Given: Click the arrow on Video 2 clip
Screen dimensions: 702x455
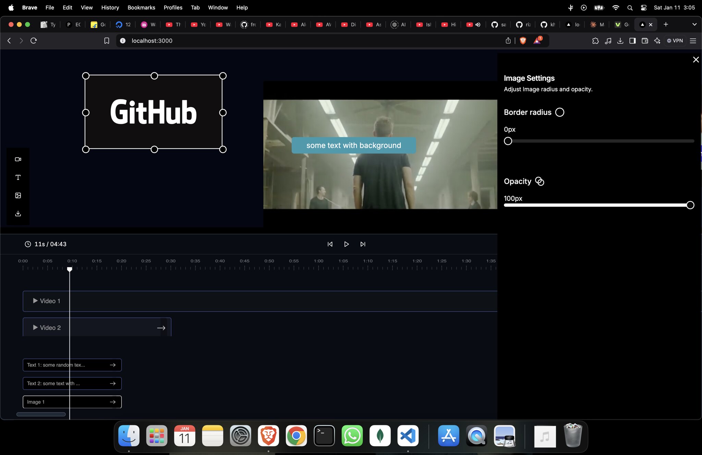Looking at the screenshot, I should 161,328.
